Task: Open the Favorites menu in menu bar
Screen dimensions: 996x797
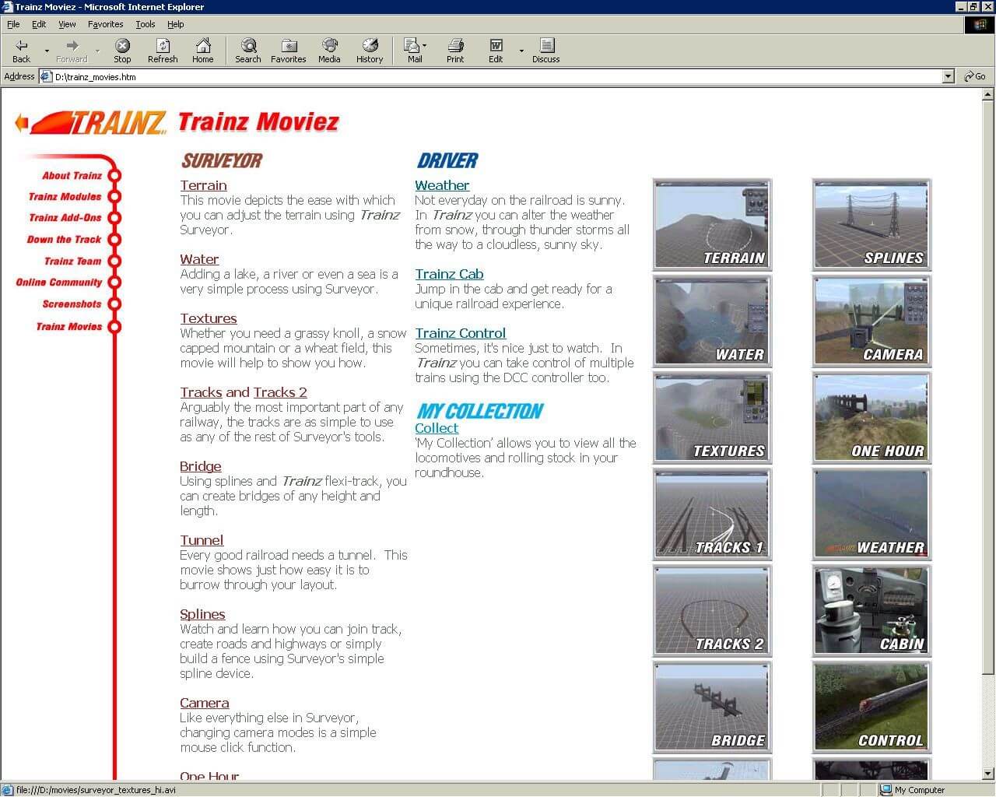Action: (105, 24)
